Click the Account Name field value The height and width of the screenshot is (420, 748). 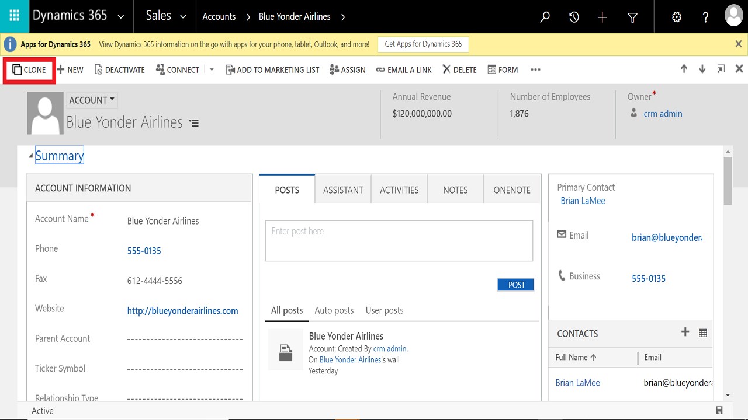[x=163, y=221]
